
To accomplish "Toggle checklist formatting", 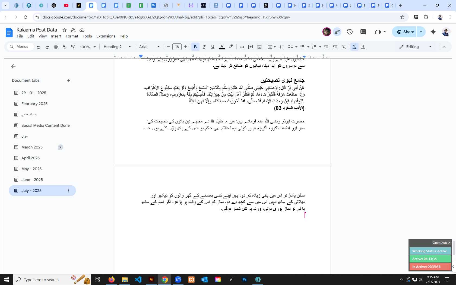I will click(x=290, y=47).
